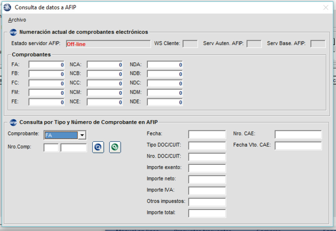Focus the FC number field

47,84
